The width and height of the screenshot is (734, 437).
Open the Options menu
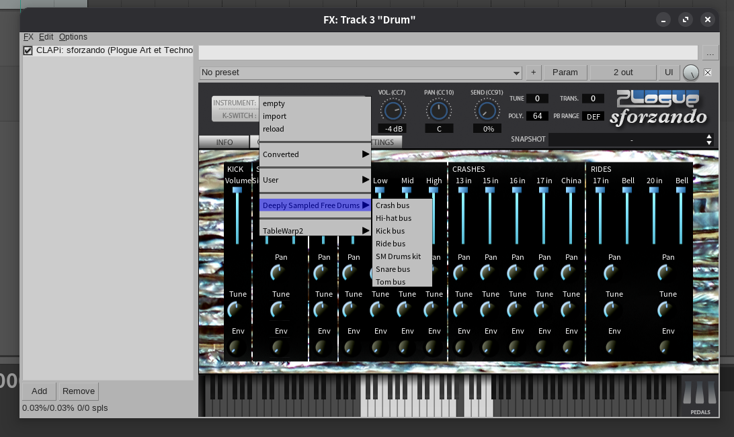click(73, 37)
